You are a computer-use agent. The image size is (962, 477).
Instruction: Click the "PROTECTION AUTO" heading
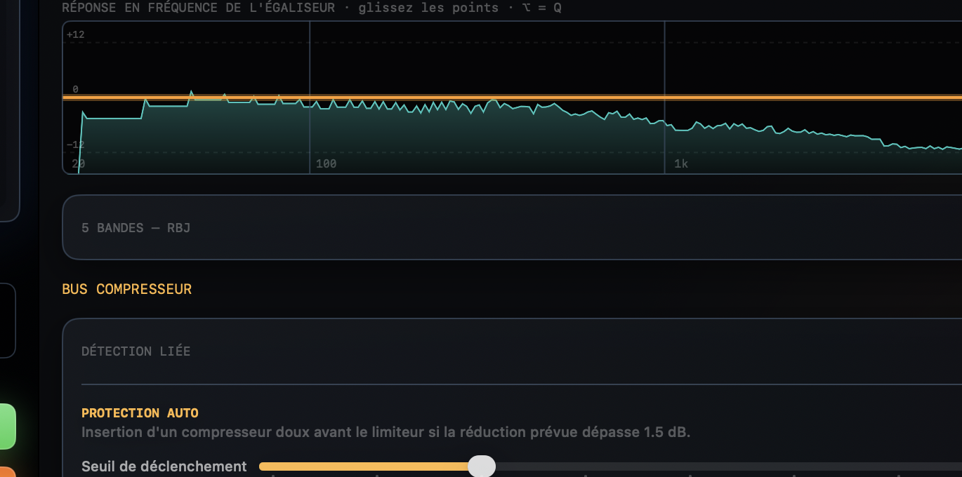tap(140, 413)
